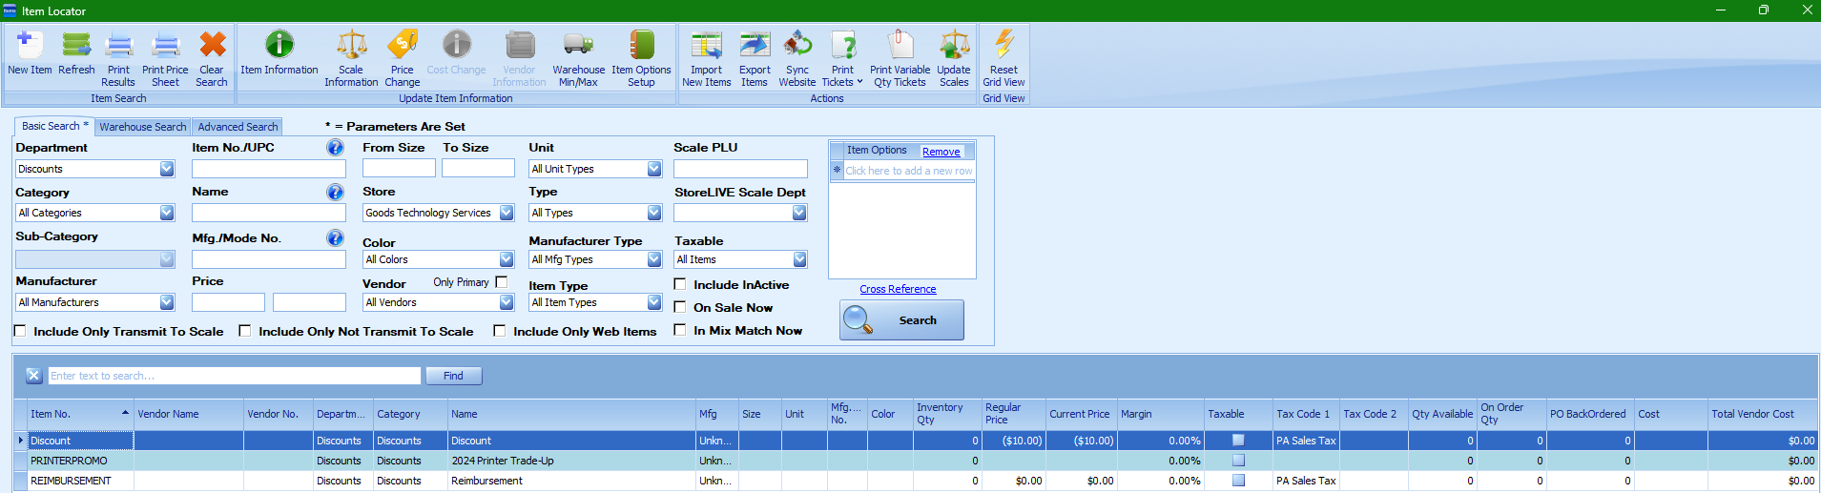
Task: Open Item Information from the toolbar
Action: [x=279, y=45]
